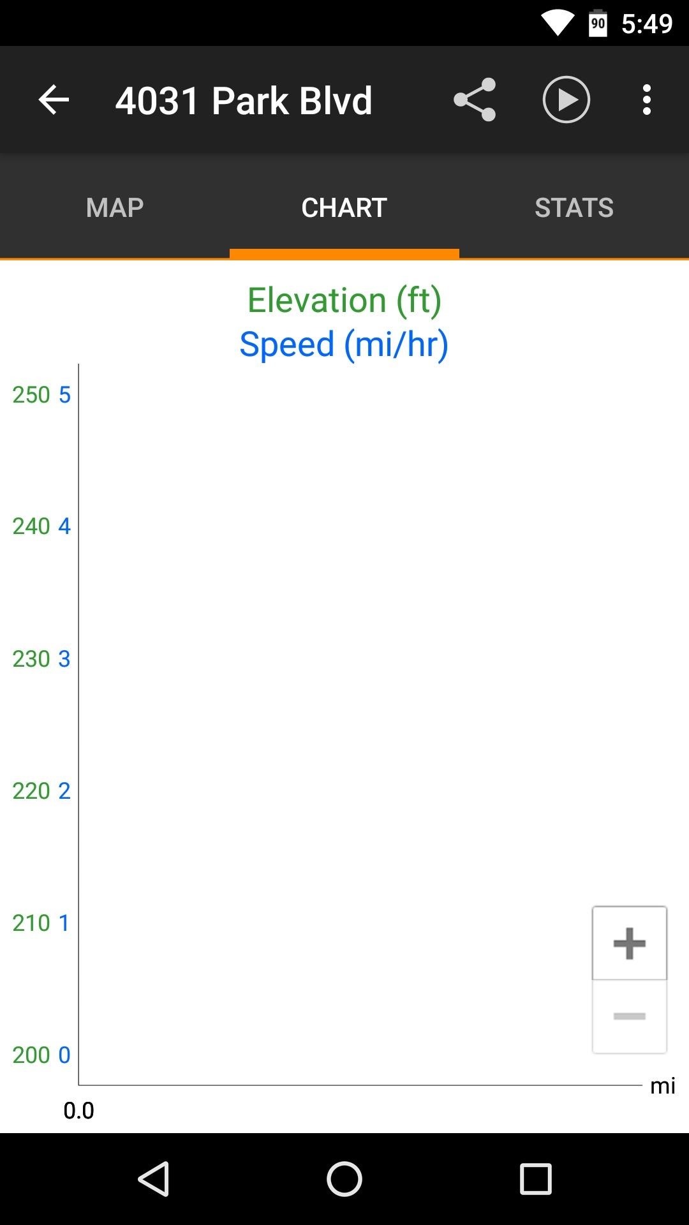Tap the 5:49 clock in status bar
This screenshot has height=1225, width=689.
tap(647, 24)
